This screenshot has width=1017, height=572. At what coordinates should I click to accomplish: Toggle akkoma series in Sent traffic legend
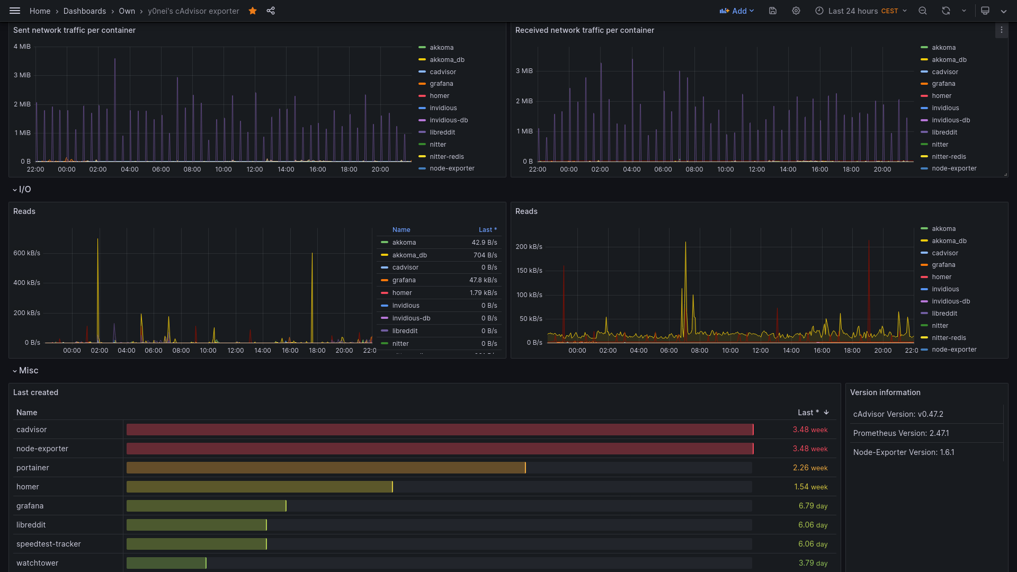coord(441,48)
